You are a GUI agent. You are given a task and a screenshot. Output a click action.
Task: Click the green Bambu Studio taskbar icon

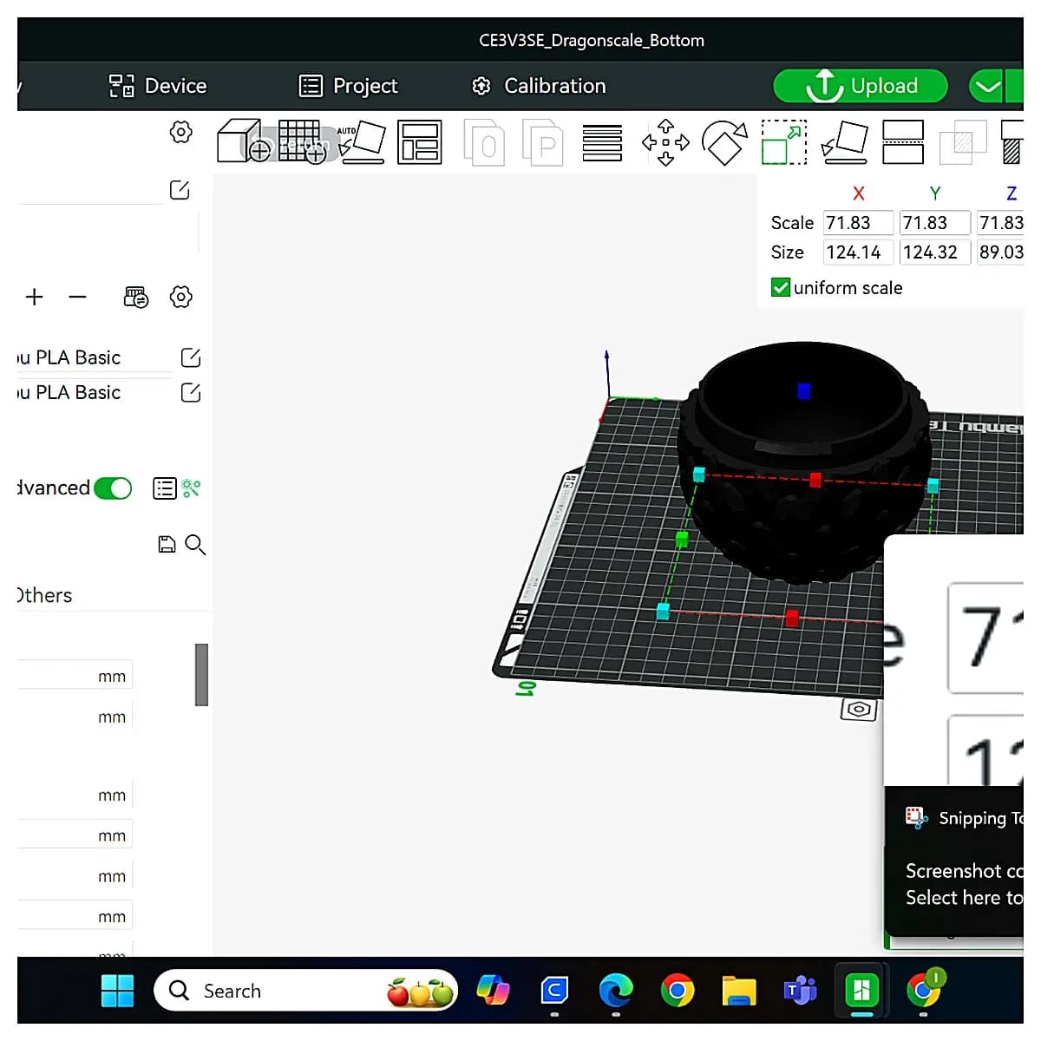tap(861, 990)
